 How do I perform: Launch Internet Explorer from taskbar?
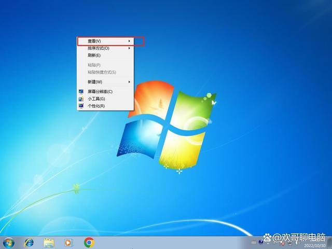tap(29, 243)
